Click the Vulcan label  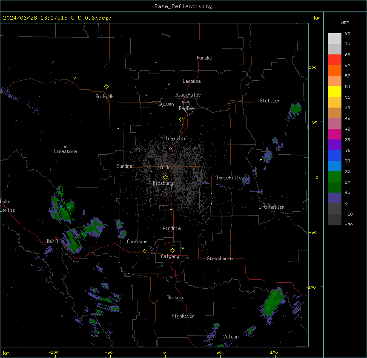click(231, 337)
